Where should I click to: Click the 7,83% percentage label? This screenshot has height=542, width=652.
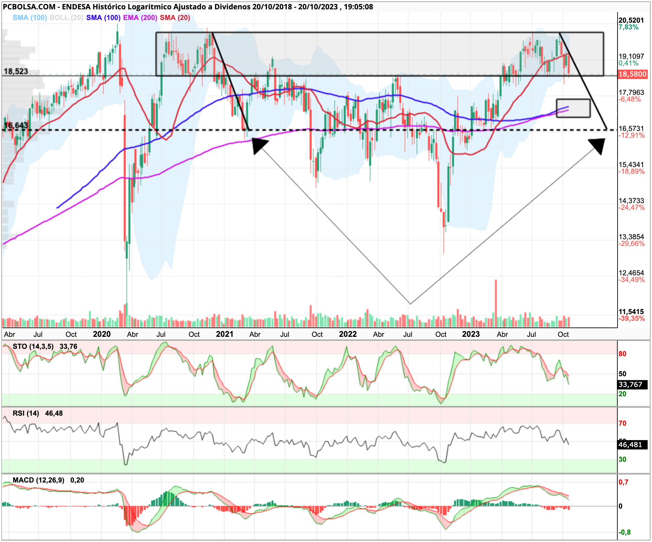(628, 27)
